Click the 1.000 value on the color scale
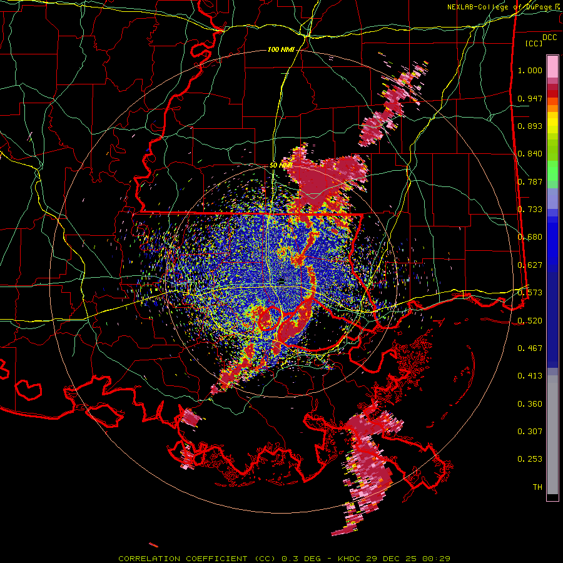Image resolution: width=563 pixels, height=563 pixels. [530, 70]
